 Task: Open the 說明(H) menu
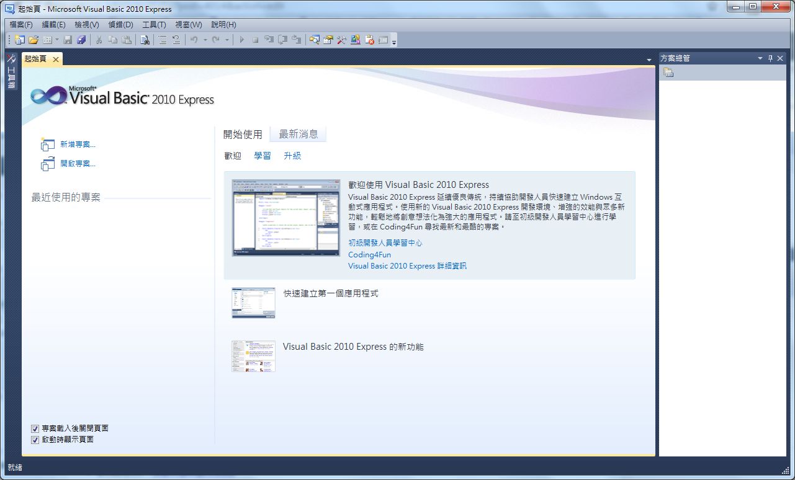coord(223,25)
